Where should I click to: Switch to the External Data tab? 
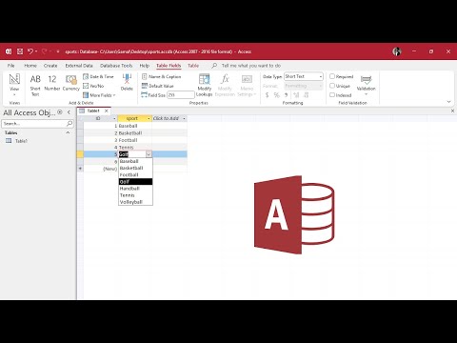coord(79,66)
